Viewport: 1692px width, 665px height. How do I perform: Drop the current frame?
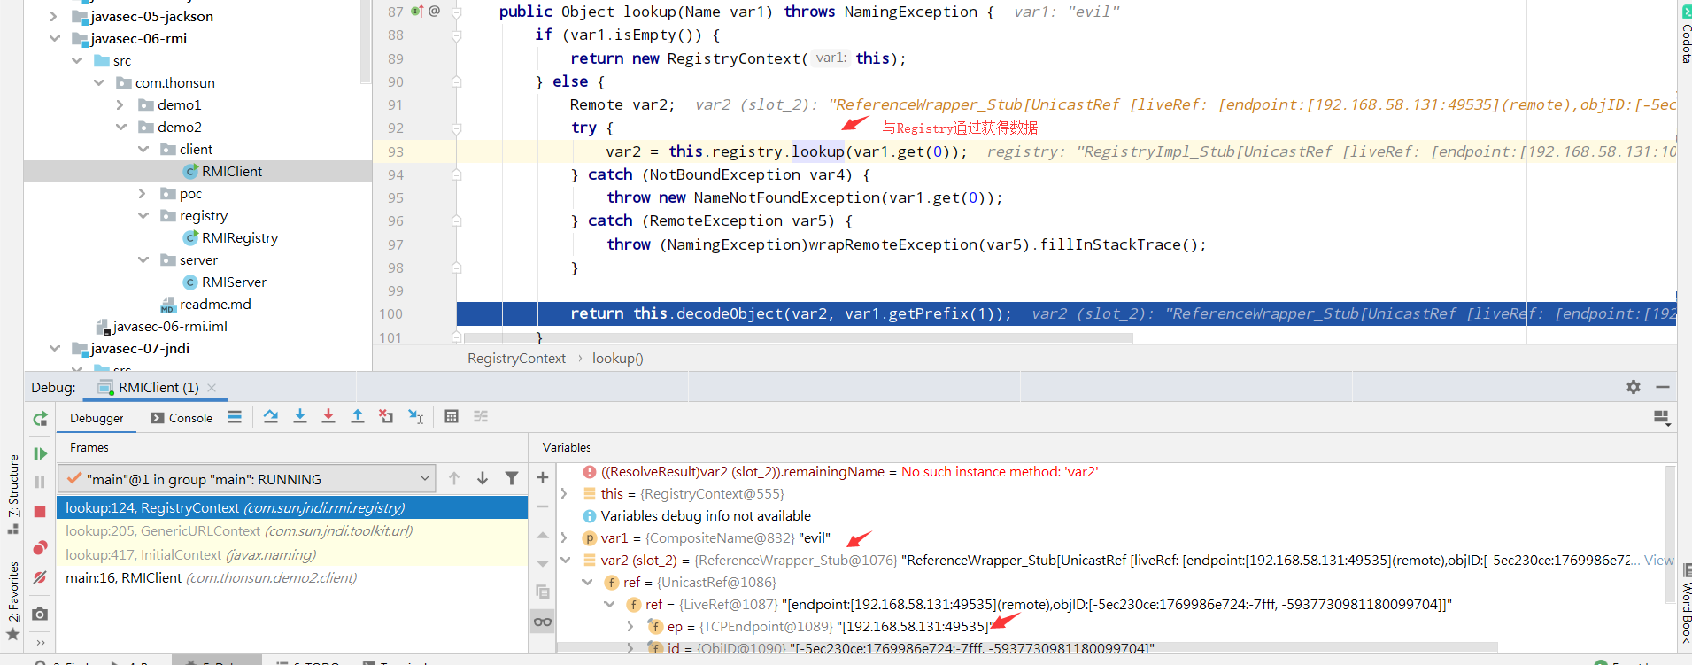386,416
